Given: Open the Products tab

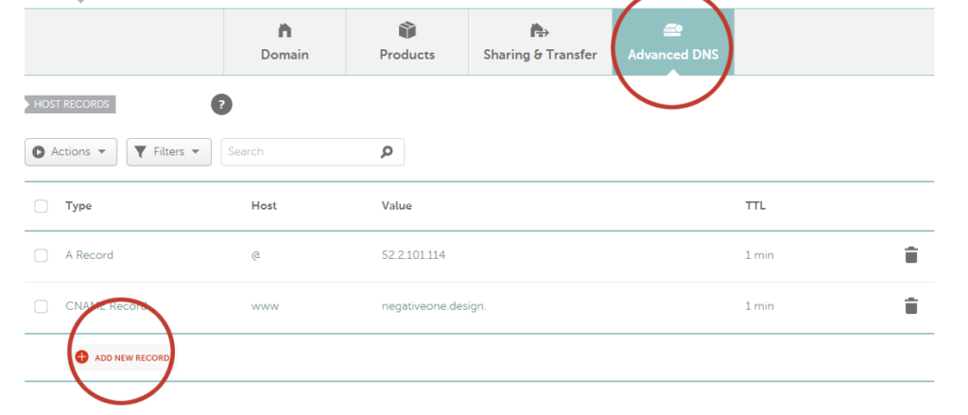Looking at the screenshot, I should [406, 54].
